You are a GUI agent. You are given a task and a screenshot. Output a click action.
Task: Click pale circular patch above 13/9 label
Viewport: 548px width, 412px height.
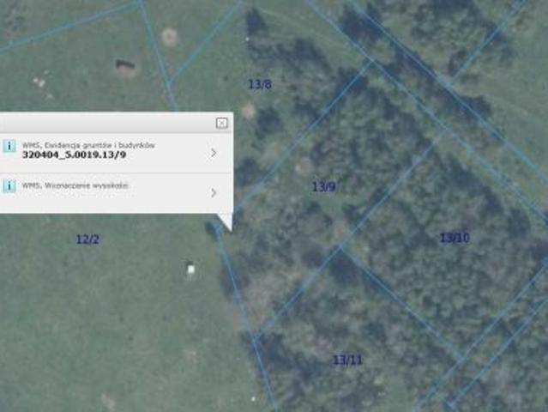(304, 166)
